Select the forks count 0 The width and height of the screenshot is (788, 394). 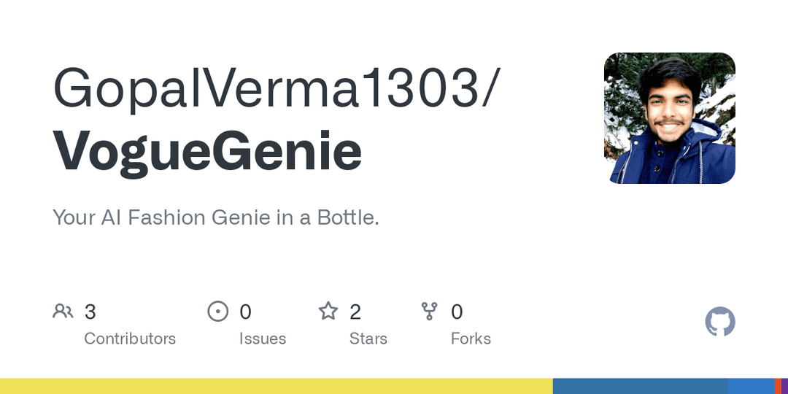[457, 312]
